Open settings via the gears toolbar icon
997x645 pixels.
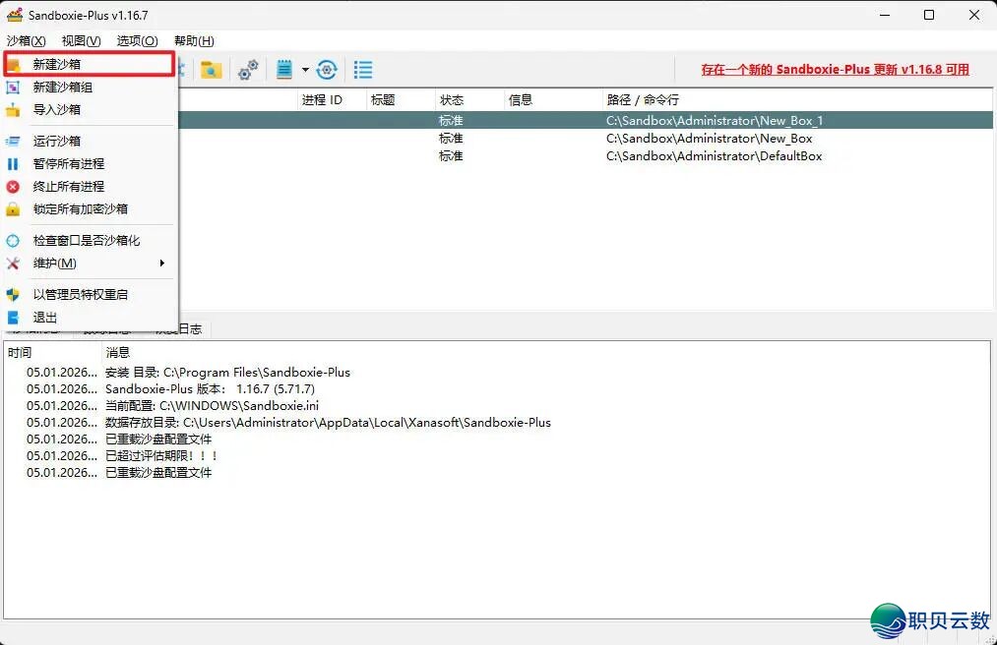[x=248, y=70]
